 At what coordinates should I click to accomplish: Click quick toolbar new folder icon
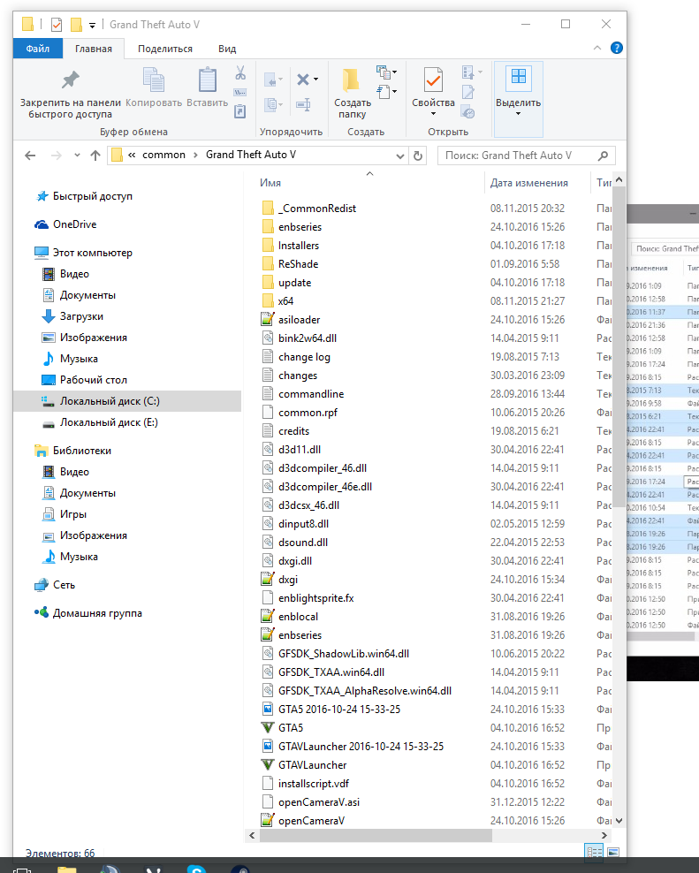point(76,25)
